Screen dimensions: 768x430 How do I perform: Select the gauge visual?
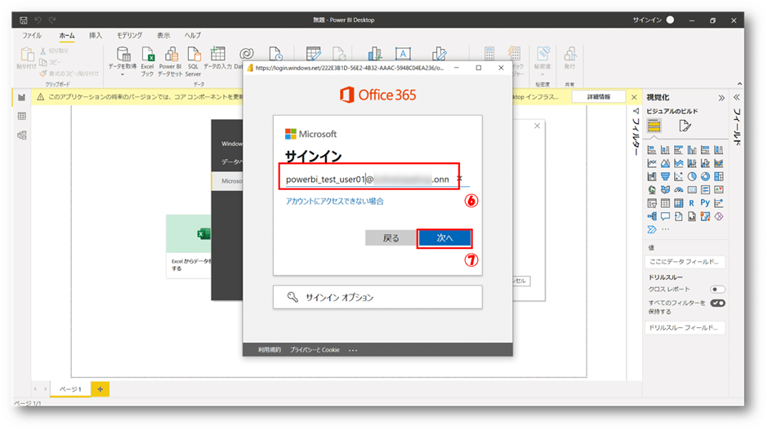[678, 189]
